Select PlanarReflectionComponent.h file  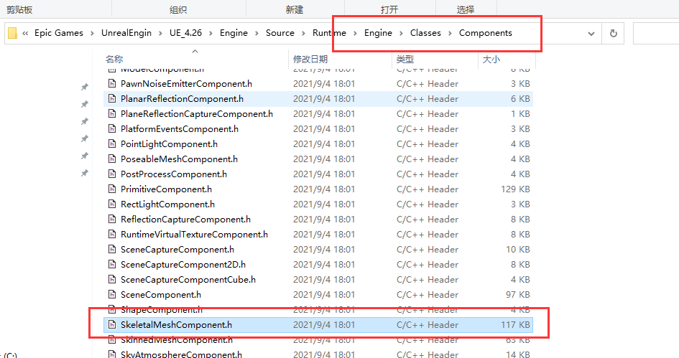(x=182, y=99)
